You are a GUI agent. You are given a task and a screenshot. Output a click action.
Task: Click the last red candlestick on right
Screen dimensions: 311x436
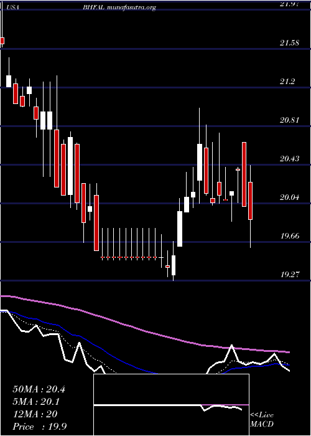[x=250, y=201]
